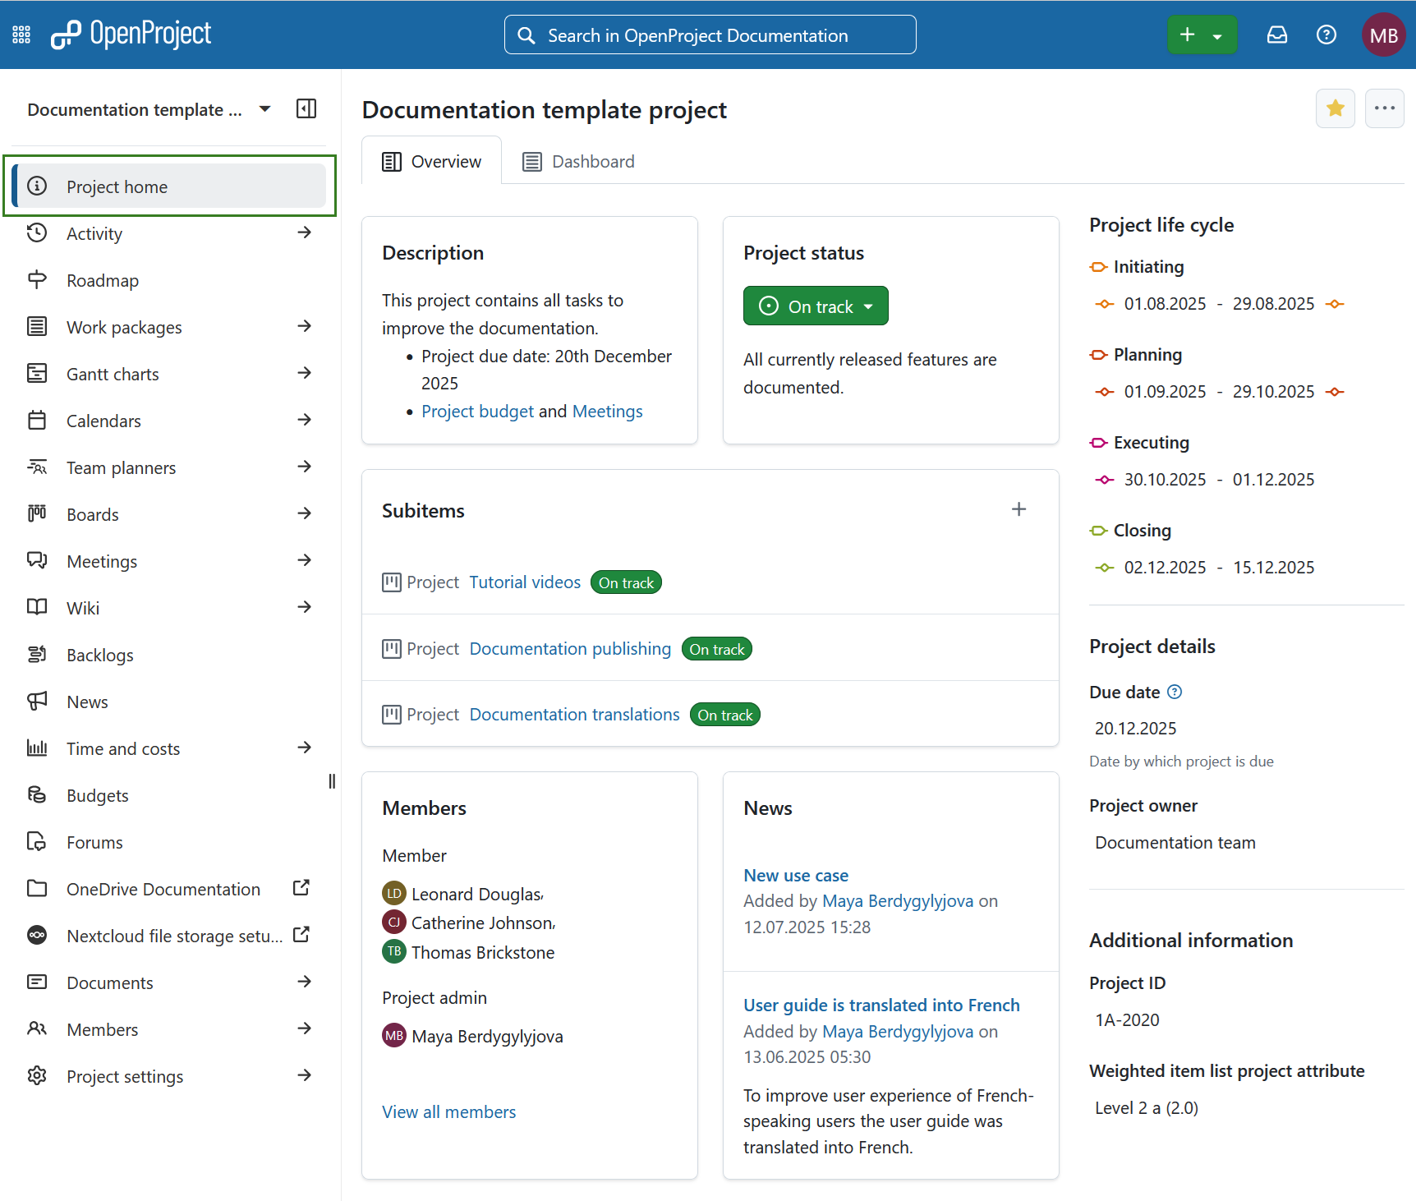Open the On track status dropdown
The width and height of the screenshot is (1416, 1201).
[x=815, y=306]
